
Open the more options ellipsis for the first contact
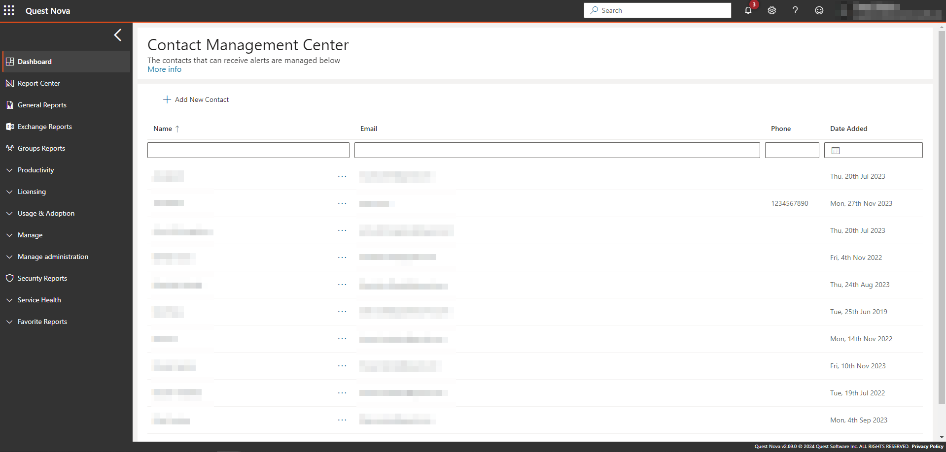[x=342, y=176]
